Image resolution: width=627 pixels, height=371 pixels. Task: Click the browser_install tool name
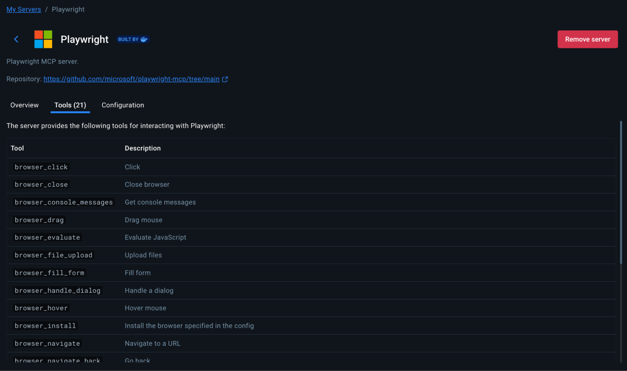click(x=45, y=326)
